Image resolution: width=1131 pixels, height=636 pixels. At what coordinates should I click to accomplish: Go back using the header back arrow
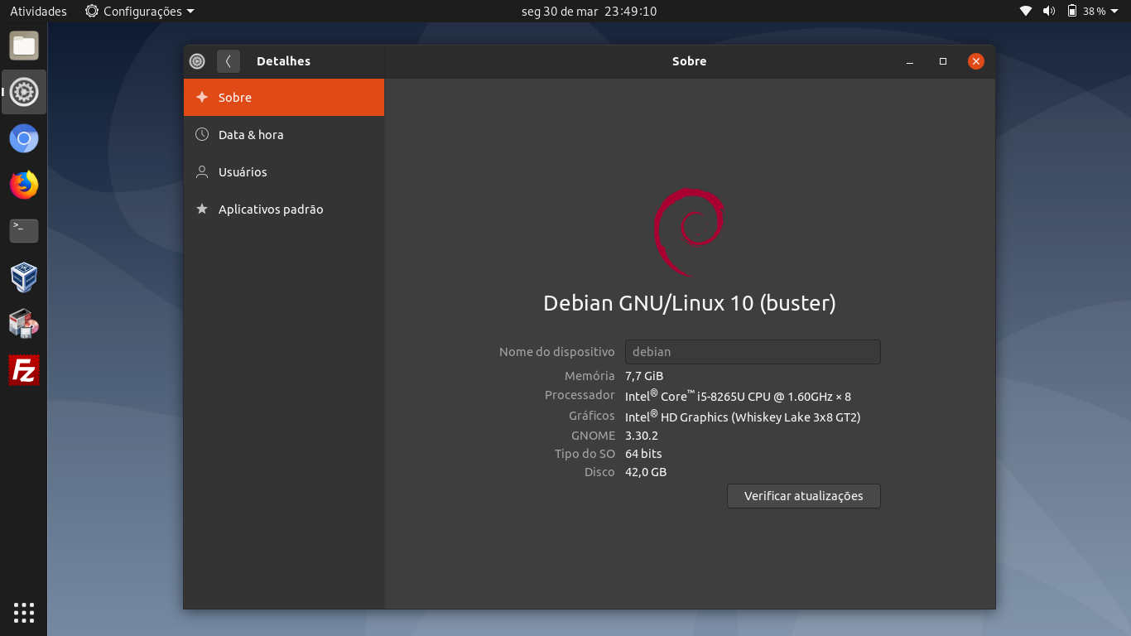tap(229, 61)
